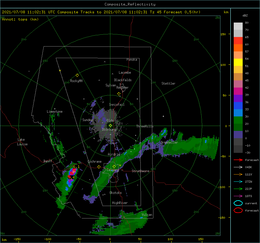This screenshot has height=243, width=260.
Task: Click the green 20 dBZ swatch
Action: tap(238, 120)
